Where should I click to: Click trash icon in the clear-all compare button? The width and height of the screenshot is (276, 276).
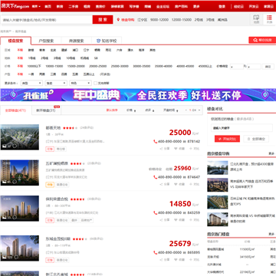coord(249,139)
